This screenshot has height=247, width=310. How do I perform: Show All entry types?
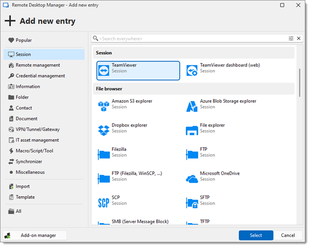point(44,212)
